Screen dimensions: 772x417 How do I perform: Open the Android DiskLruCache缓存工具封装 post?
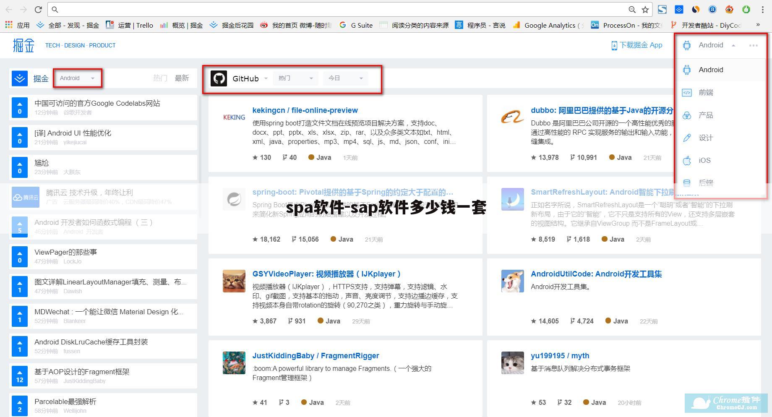pyautogui.click(x=91, y=342)
